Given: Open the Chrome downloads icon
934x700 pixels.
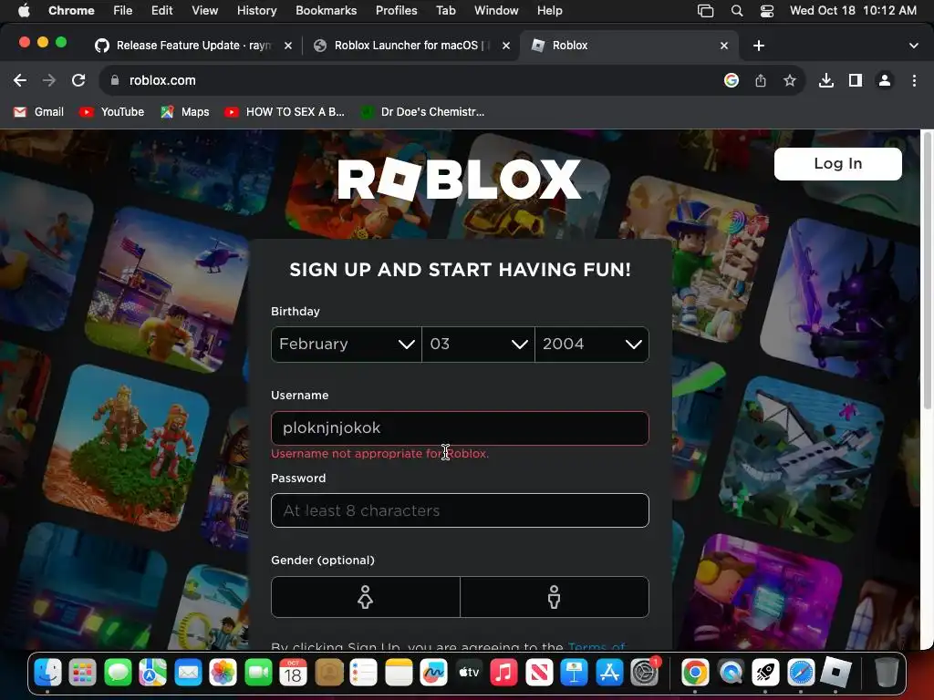Looking at the screenshot, I should coord(825,80).
